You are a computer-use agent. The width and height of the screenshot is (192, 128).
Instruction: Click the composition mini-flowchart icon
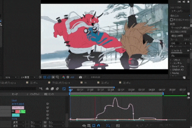(41, 89)
